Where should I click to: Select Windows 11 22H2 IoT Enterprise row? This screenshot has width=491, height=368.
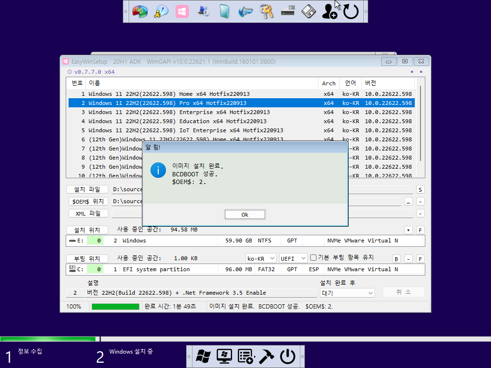242,130
